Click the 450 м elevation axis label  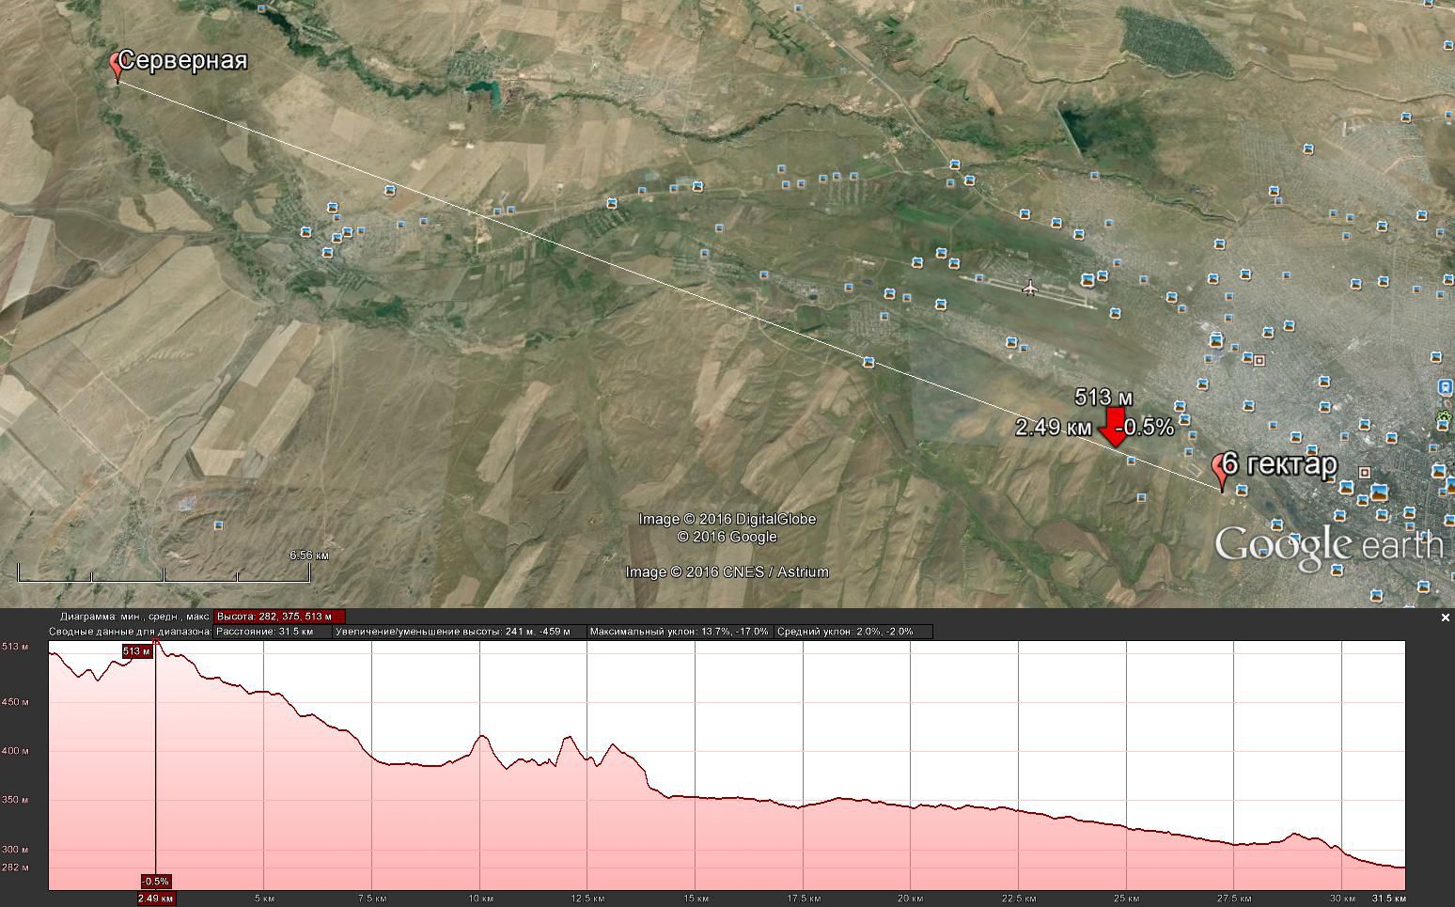tap(15, 702)
